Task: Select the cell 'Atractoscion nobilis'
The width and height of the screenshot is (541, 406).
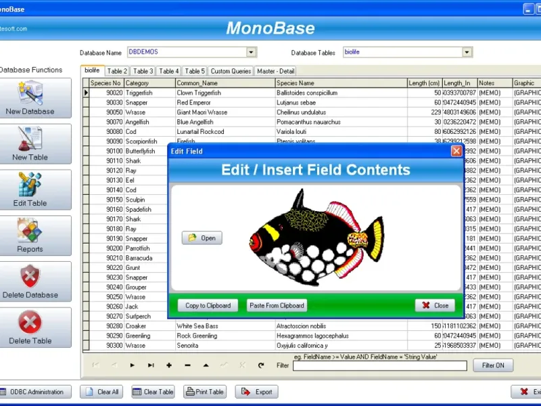Action: 342,326
